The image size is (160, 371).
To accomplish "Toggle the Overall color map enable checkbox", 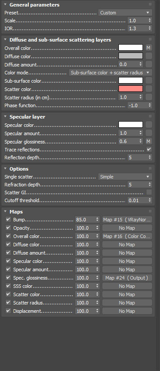I will click(8, 236).
